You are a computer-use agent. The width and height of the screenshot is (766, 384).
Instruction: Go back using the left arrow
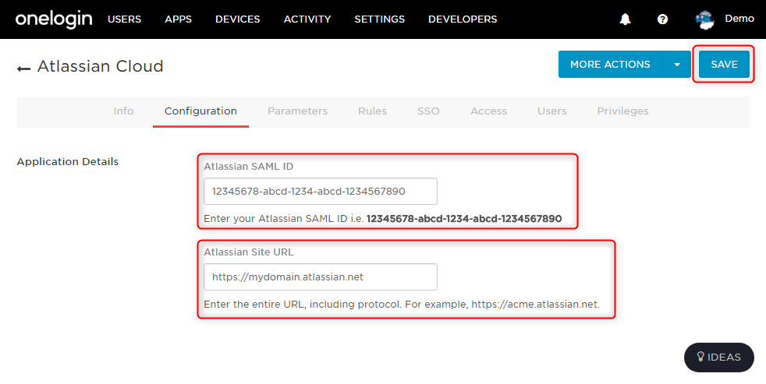(x=23, y=69)
